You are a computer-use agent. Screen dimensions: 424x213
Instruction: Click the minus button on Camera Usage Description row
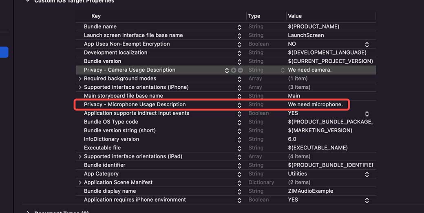240,70
